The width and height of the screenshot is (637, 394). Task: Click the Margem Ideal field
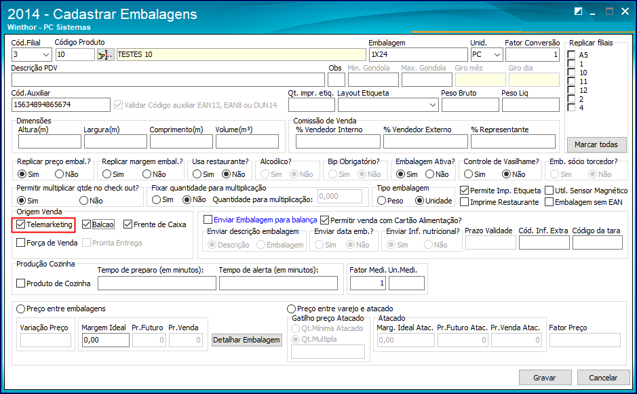click(106, 340)
